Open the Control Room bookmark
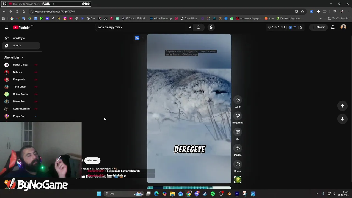The height and width of the screenshot is (198, 352). point(189,18)
